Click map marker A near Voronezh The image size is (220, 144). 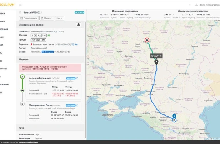[146, 41]
